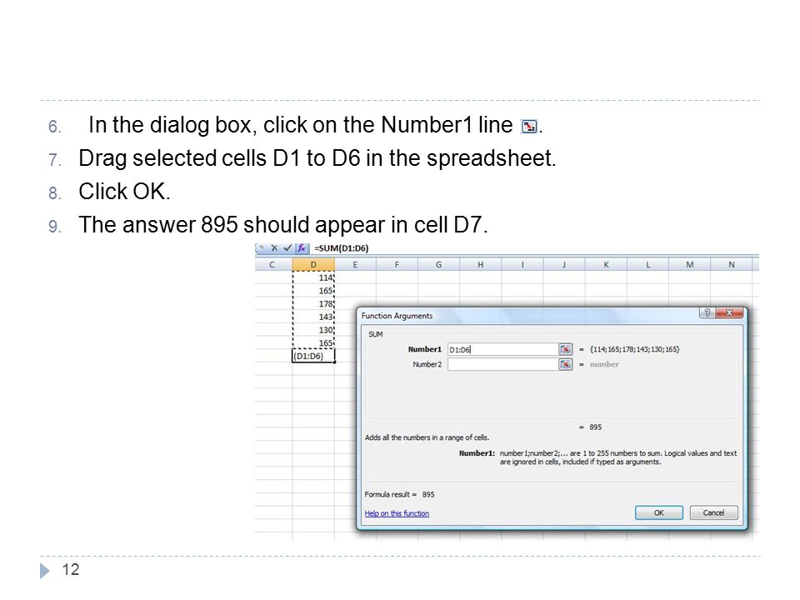The width and height of the screenshot is (800, 600).
Task: Cancel the formula entry with the X icon
Action: click(x=274, y=248)
